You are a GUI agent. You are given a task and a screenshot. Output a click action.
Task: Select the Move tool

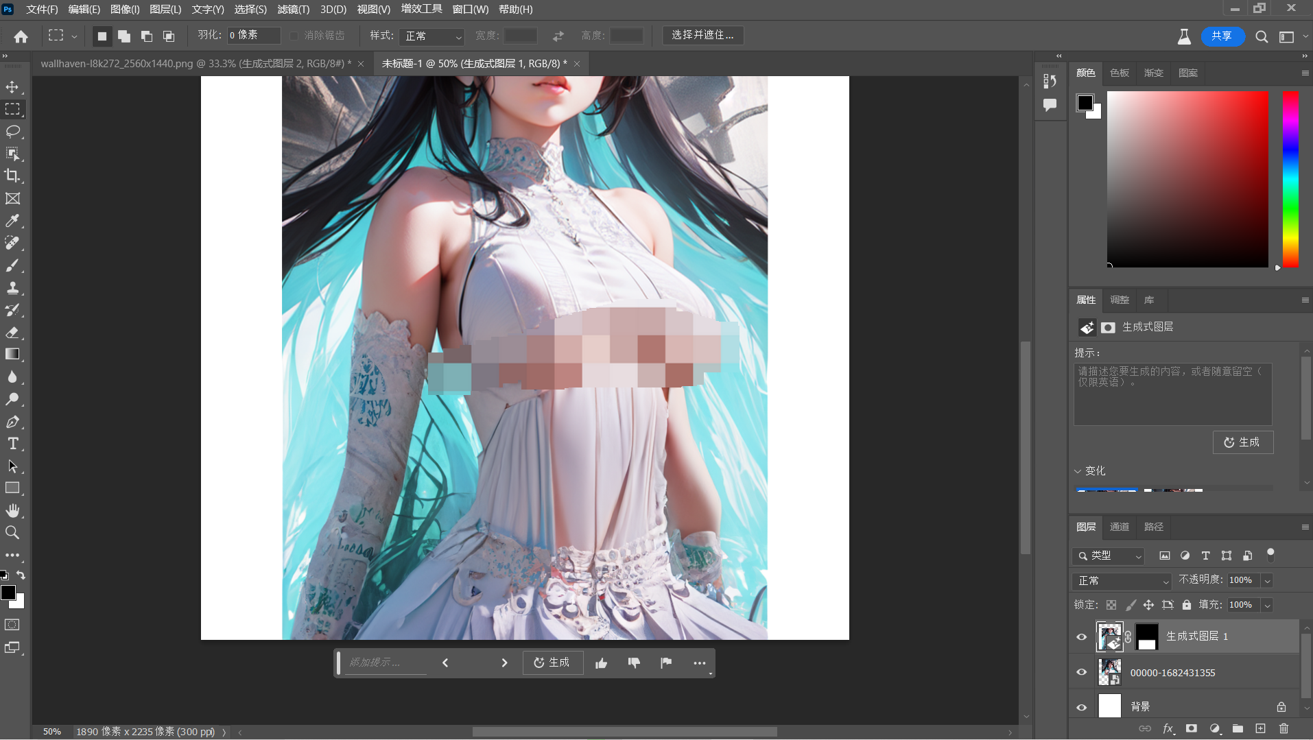12,87
